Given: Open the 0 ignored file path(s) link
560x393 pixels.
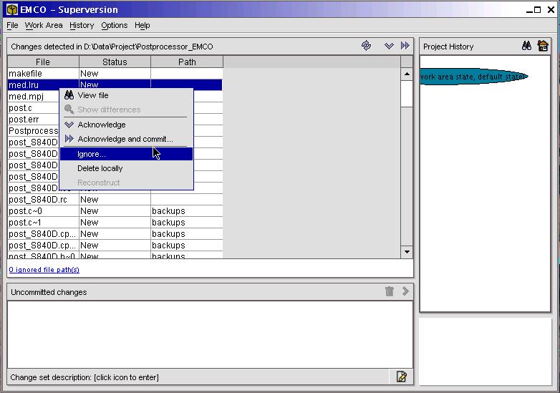Looking at the screenshot, I should [x=44, y=269].
